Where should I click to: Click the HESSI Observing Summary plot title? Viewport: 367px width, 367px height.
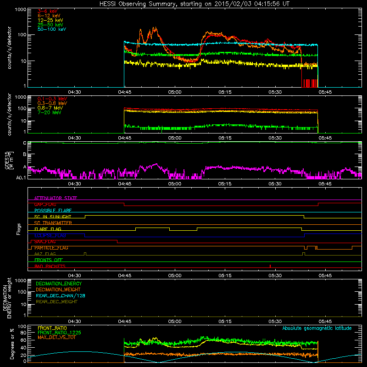(195, 4)
